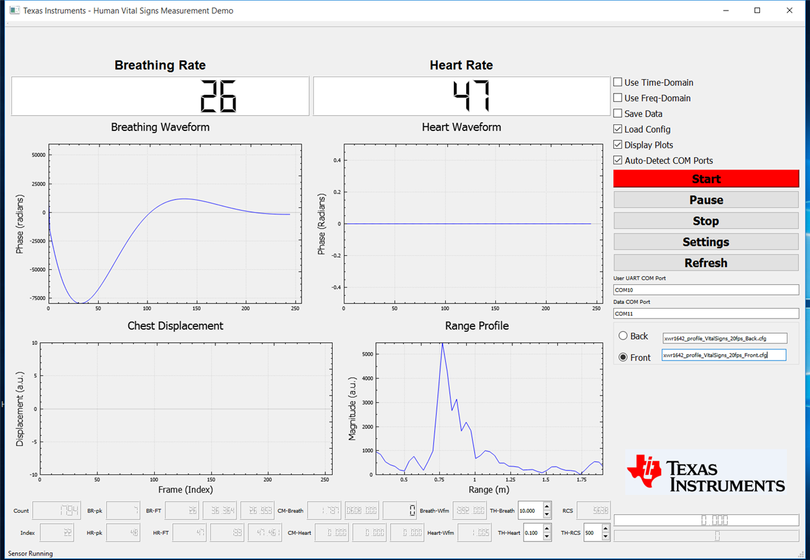Click the application icon in the title bar
810x560 pixels.
pos(14,11)
